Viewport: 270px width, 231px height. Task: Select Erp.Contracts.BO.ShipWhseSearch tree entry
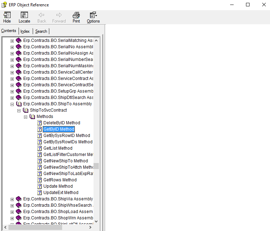click(x=58, y=205)
